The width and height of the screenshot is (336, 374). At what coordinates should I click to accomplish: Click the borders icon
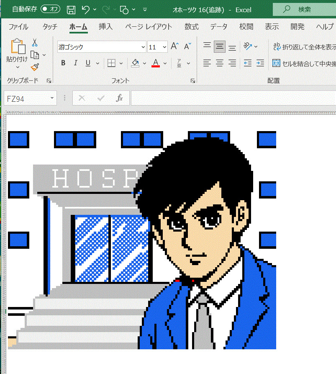point(112,63)
